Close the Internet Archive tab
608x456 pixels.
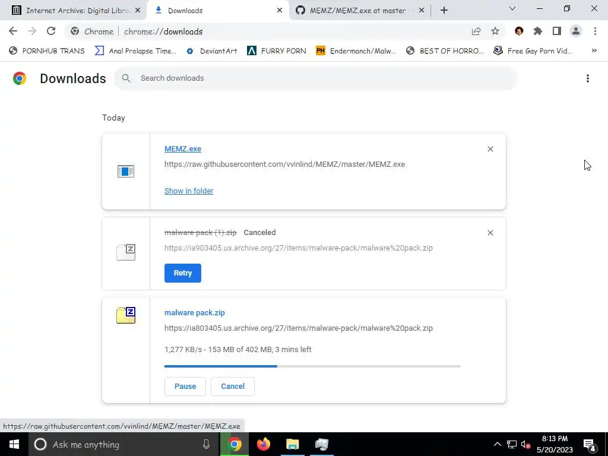tap(138, 11)
